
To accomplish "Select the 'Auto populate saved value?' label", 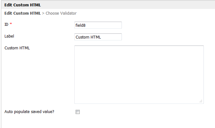I will point(29,112).
